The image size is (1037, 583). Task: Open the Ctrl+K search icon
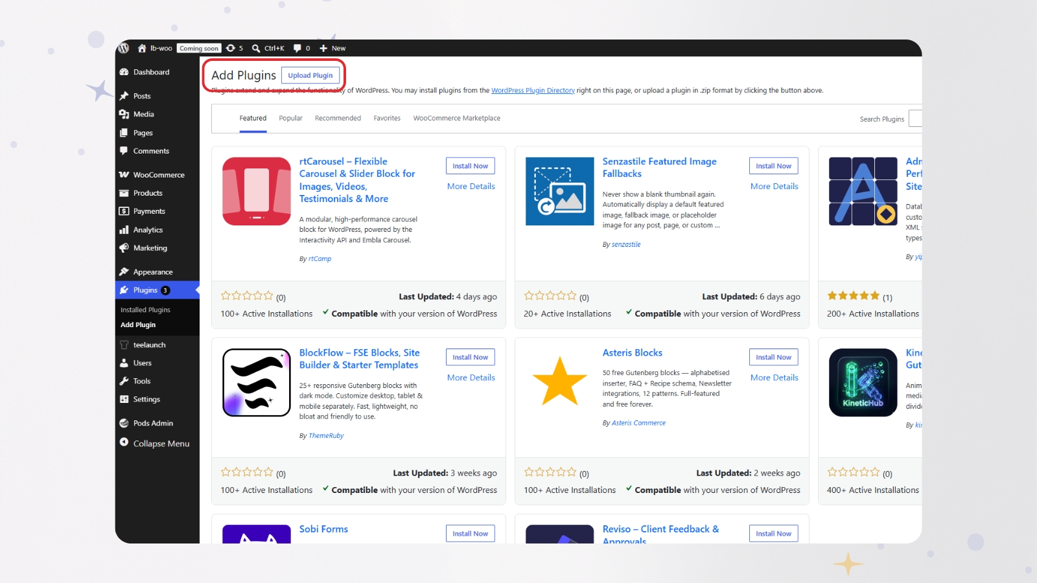click(x=256, y=48)
